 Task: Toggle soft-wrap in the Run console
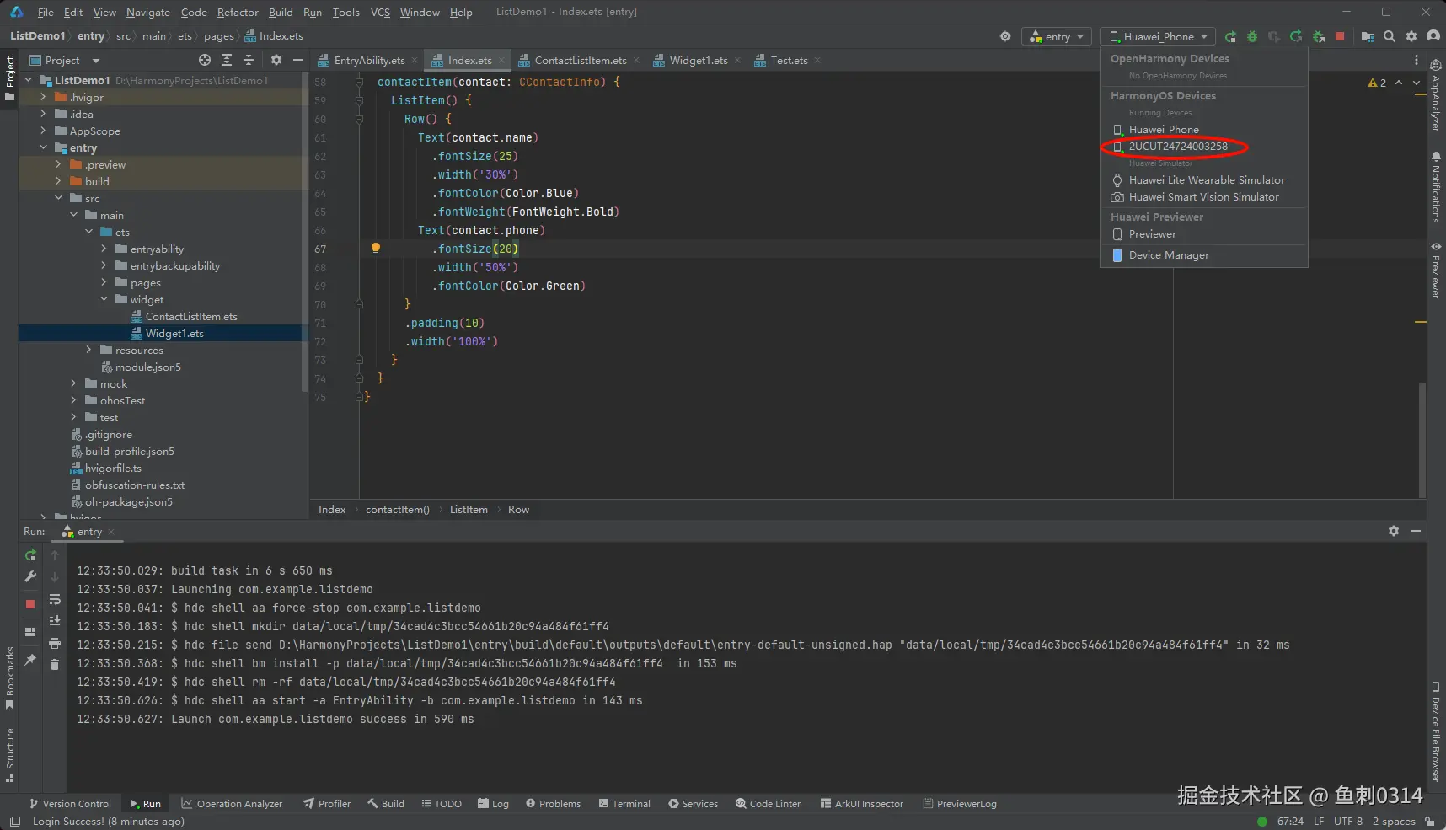point(55,600)
